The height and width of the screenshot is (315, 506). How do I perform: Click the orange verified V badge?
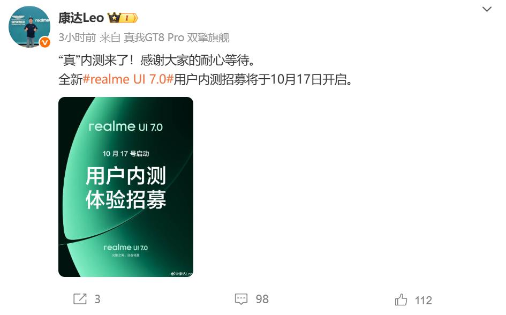click(x=44, y=42)
